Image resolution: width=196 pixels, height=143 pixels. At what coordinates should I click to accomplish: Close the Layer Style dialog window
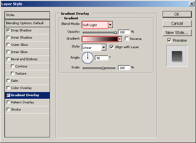(x=191, y=4)
